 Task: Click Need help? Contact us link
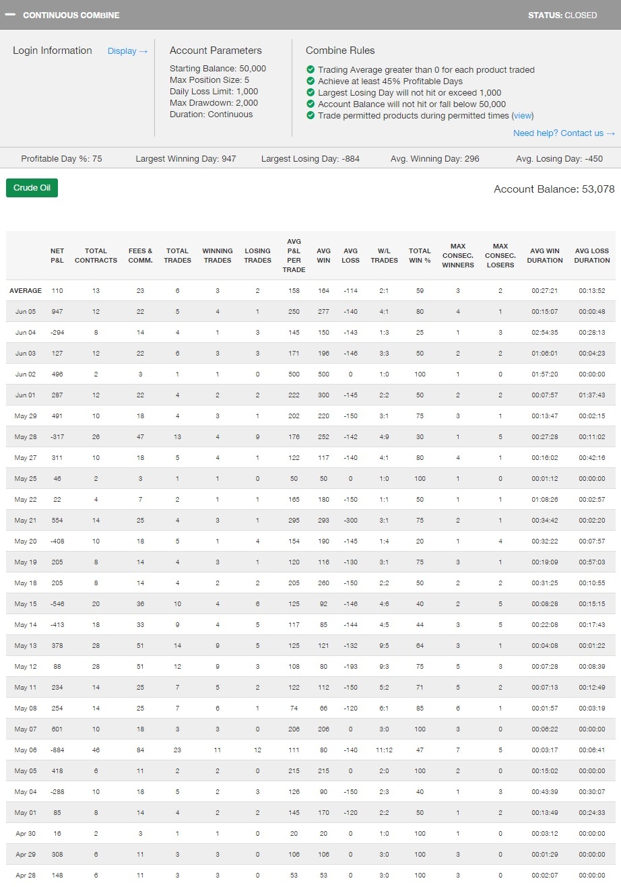(564, 133)
